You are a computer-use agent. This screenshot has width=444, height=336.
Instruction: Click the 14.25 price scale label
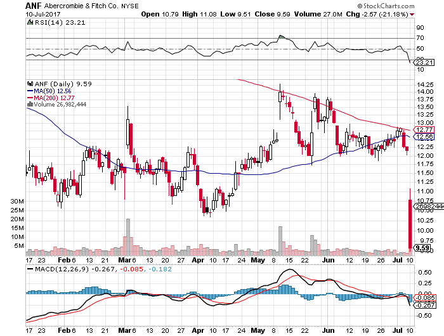[x=426, y=84]
